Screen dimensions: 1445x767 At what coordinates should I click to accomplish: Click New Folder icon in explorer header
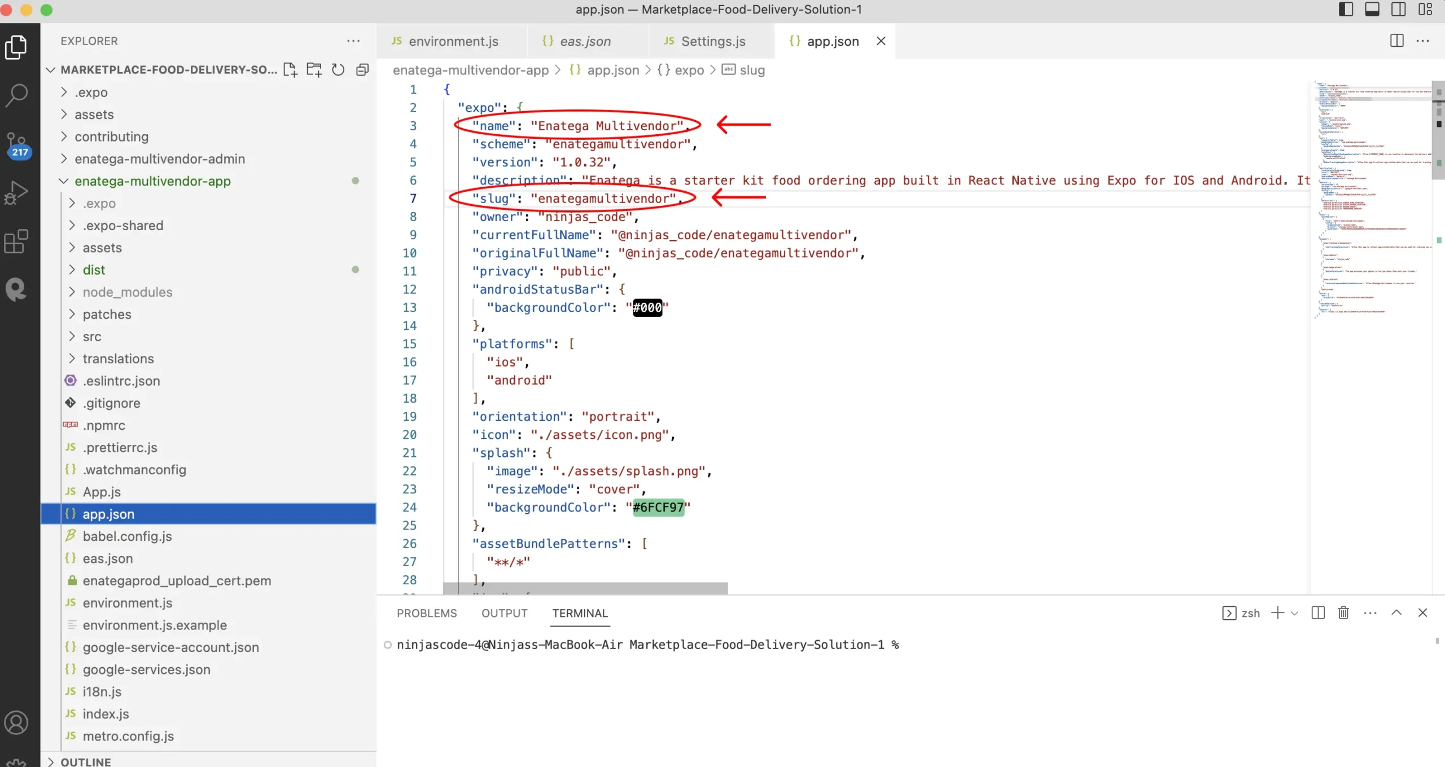pyautogui.click(x=314, y=69)
